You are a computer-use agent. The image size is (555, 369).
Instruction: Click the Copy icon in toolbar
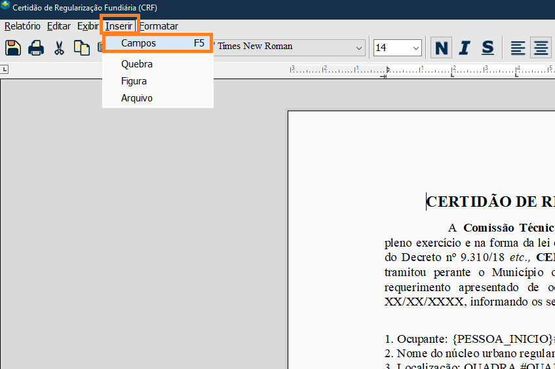click(81, 48)
